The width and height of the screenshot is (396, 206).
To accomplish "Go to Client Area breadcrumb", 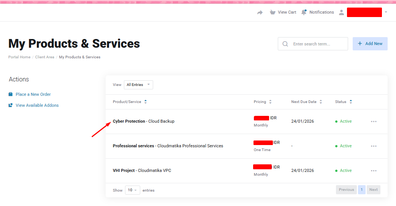I will pos(45,57).
